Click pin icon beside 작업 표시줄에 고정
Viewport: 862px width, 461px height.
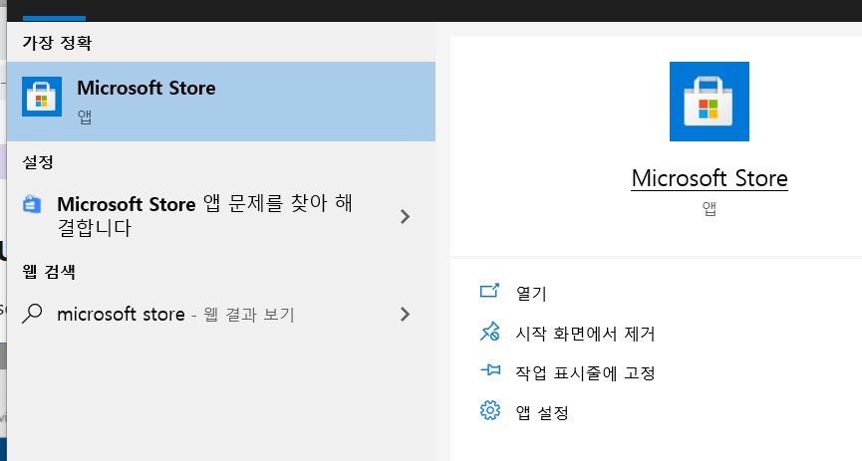tap(490, 370)
